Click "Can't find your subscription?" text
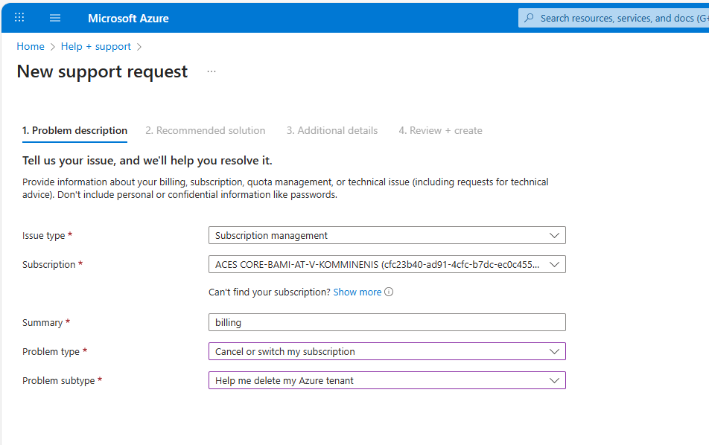 tap(270, 292)
